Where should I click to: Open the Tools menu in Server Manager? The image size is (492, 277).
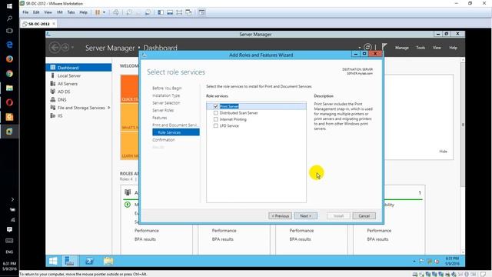tap(421, 48)
